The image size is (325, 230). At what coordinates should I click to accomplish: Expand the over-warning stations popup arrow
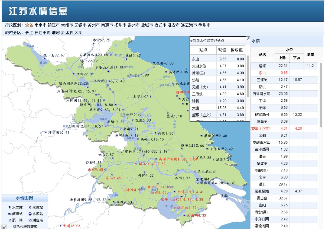248,39
